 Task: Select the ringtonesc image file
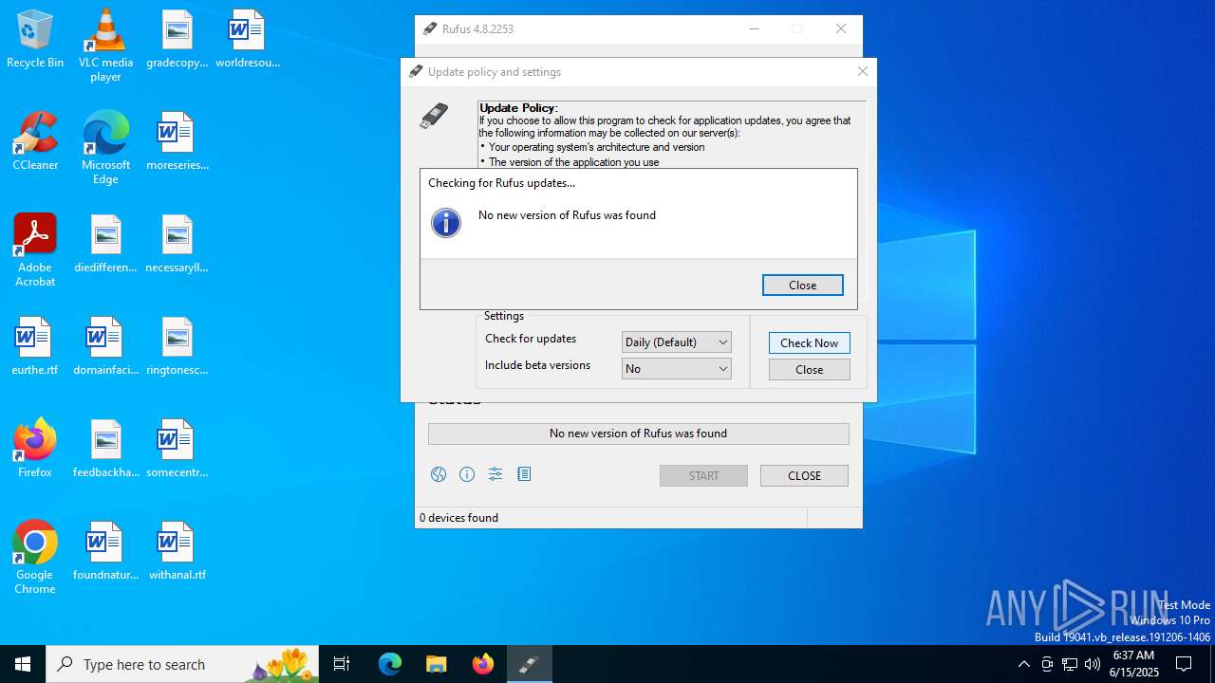tap(177, 346)
